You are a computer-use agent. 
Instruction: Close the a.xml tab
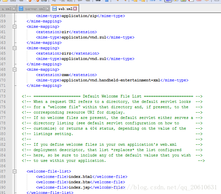coord(14,9)
